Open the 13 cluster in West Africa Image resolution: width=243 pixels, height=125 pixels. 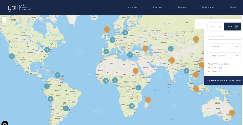[x=106, y=81]
